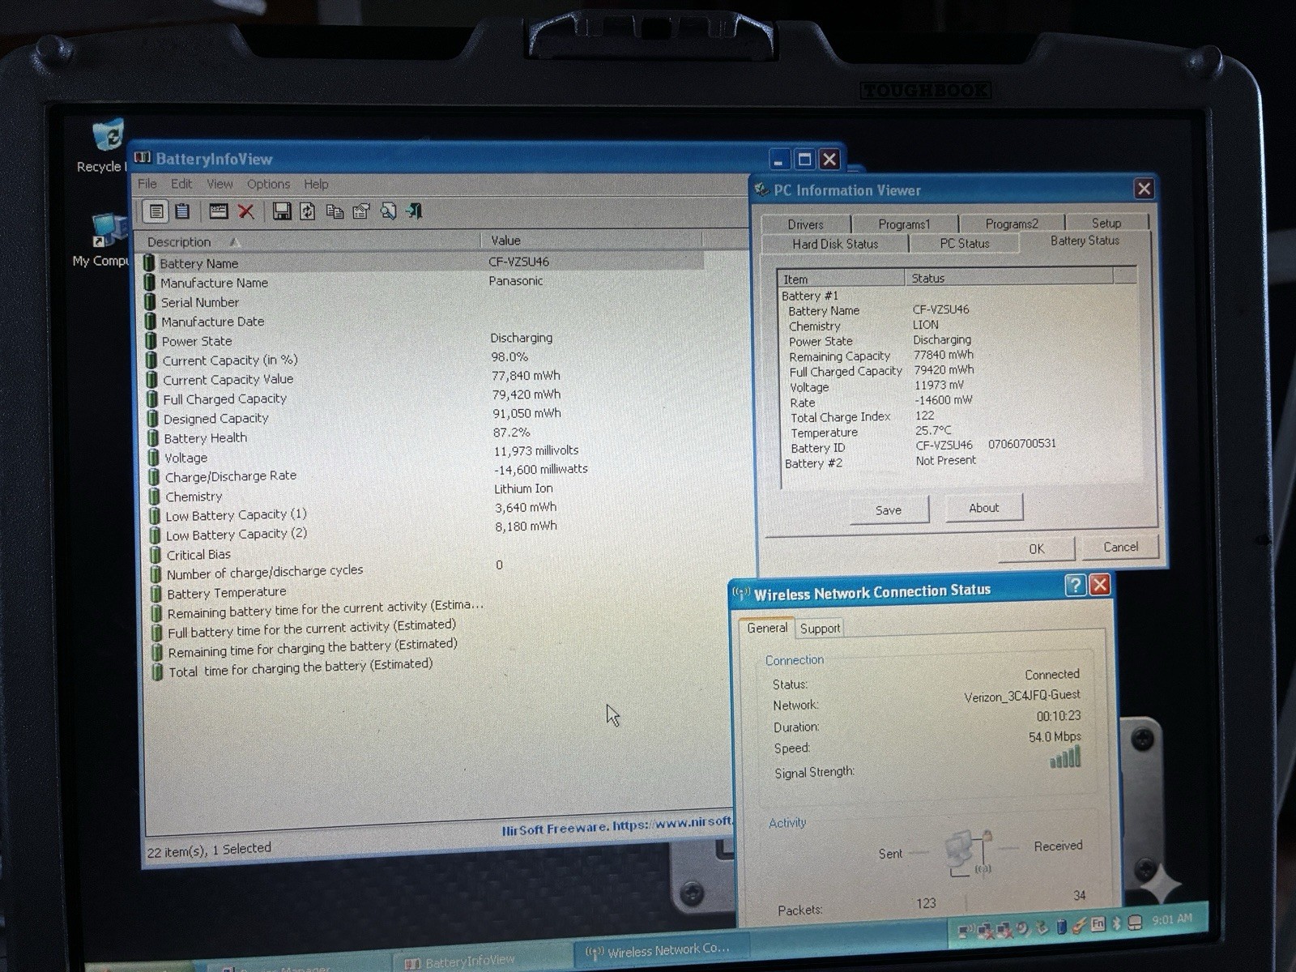Image resolution: width=1296 pixels, height=972 pixels.
Task: Click the battery icon beside Manufacture Name
Action: point(149,283)
